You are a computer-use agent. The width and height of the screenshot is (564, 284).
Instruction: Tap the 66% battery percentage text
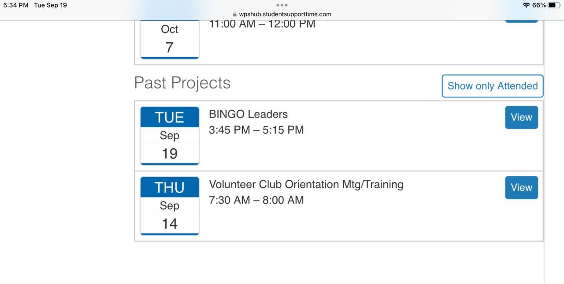(x=539, y=5)
